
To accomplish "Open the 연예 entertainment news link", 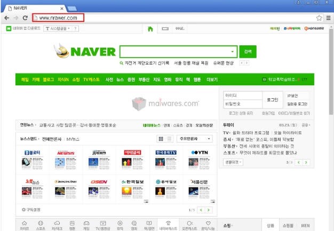I will point(166,125).
